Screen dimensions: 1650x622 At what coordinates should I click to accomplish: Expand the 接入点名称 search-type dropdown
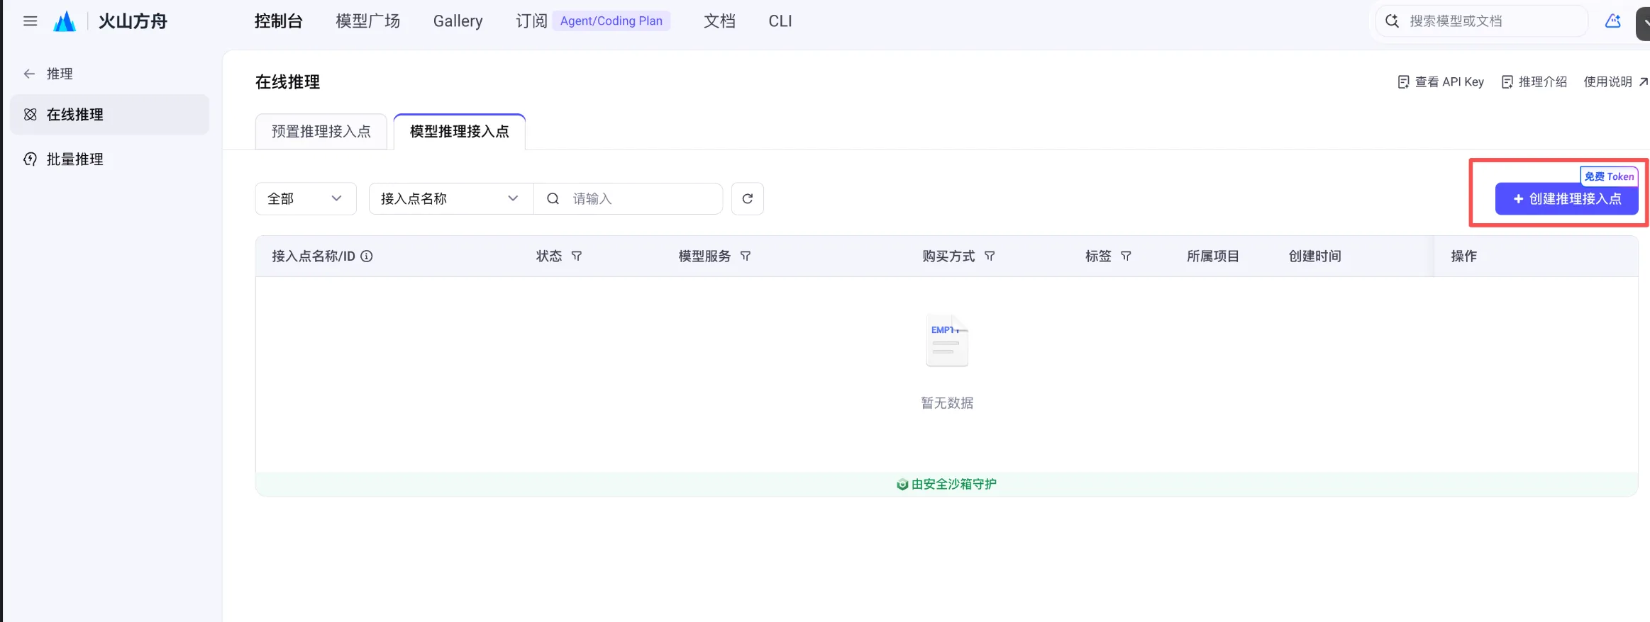pos(451,199)
